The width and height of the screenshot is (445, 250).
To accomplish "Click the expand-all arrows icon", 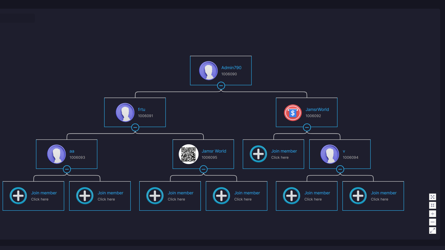I will point(432,197).
